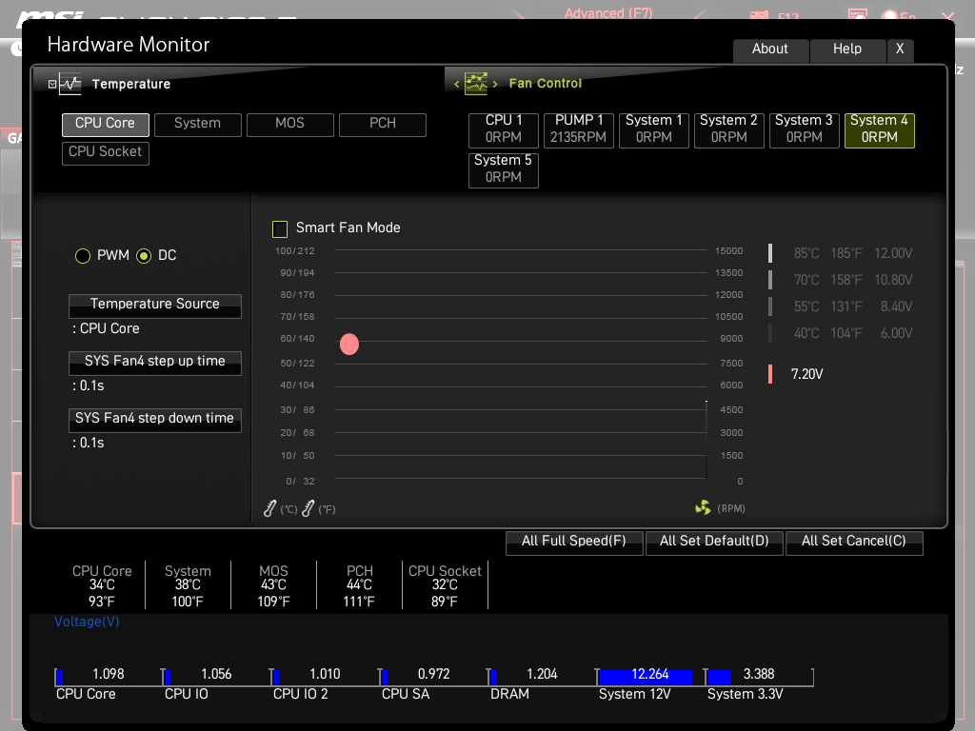Click All Set Cancel(C) button
Screen dimensions: 975x731
[854, 542]
